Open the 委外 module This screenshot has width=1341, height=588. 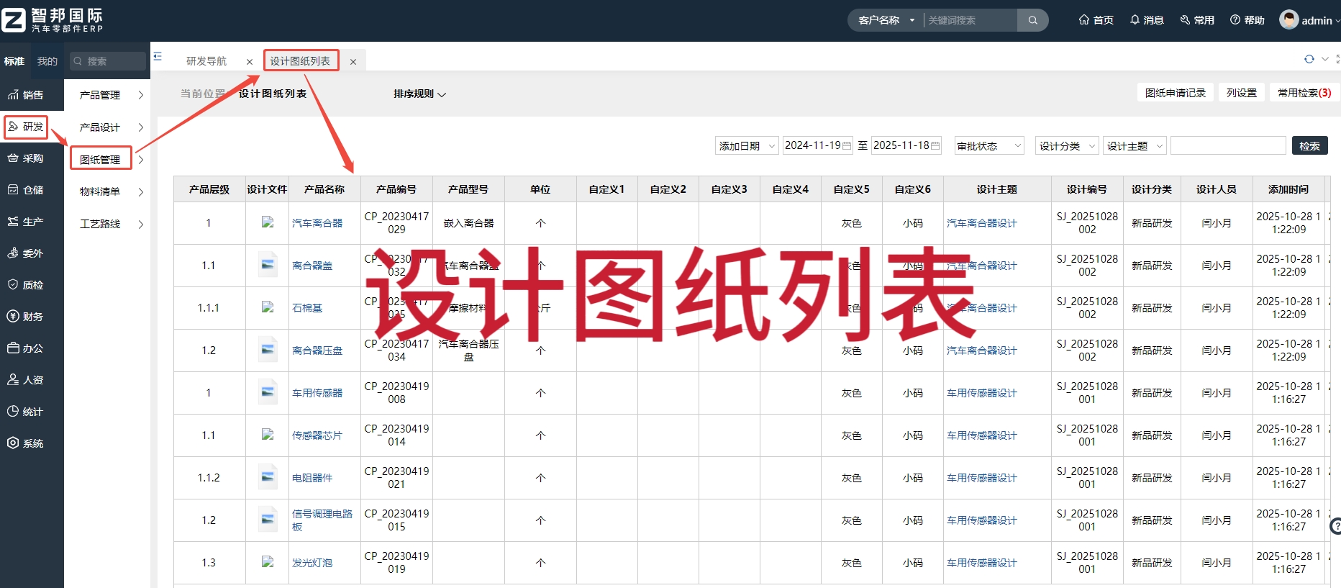point(26,253)
